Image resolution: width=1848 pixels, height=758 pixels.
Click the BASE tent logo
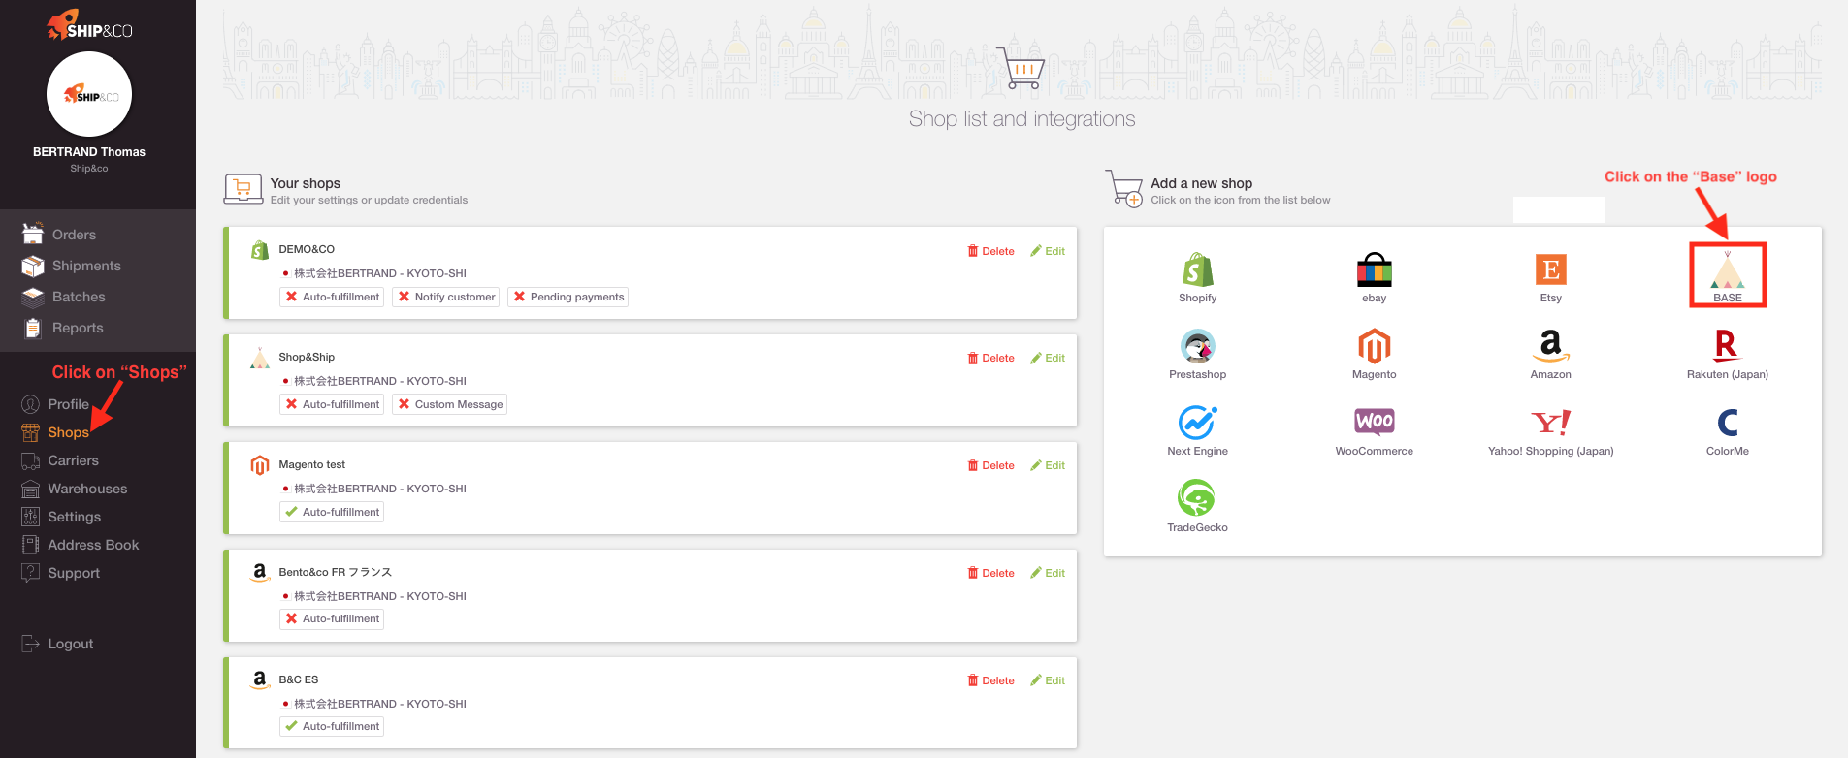tap(1727, 270)
